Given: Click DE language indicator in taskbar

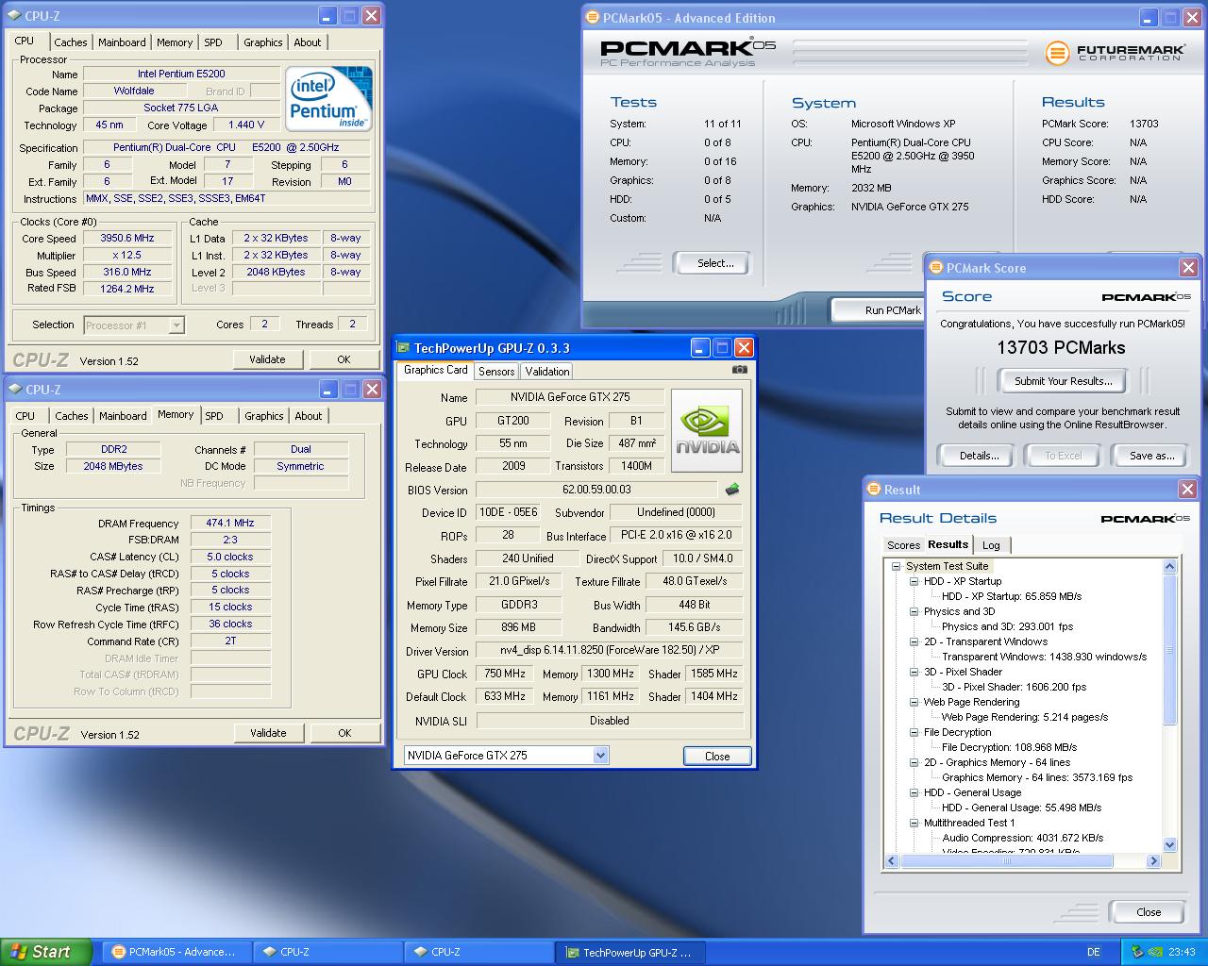Looking at the screenshot, I should pos(1093,952).
